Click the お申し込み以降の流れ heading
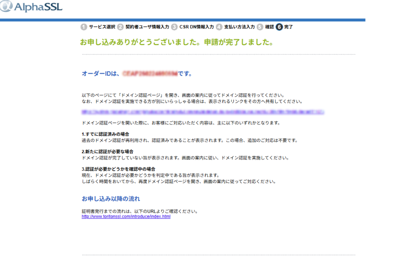 click(111, 199)
